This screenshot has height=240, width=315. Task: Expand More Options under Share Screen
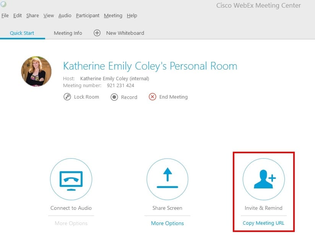click(x=167, y=223)
